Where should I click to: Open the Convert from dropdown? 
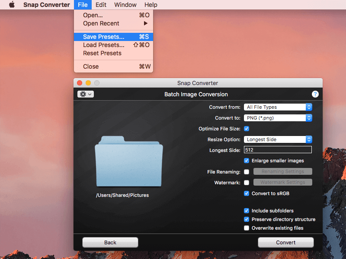pyautogui.click(x=278, y=107)
